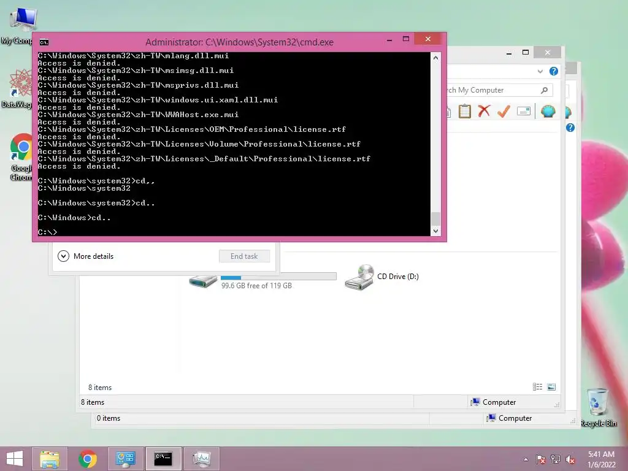This screenshot has height=471, width=628.
Task: Click the Rename card icon in Explorer toolbar
Action: point(524,111)
